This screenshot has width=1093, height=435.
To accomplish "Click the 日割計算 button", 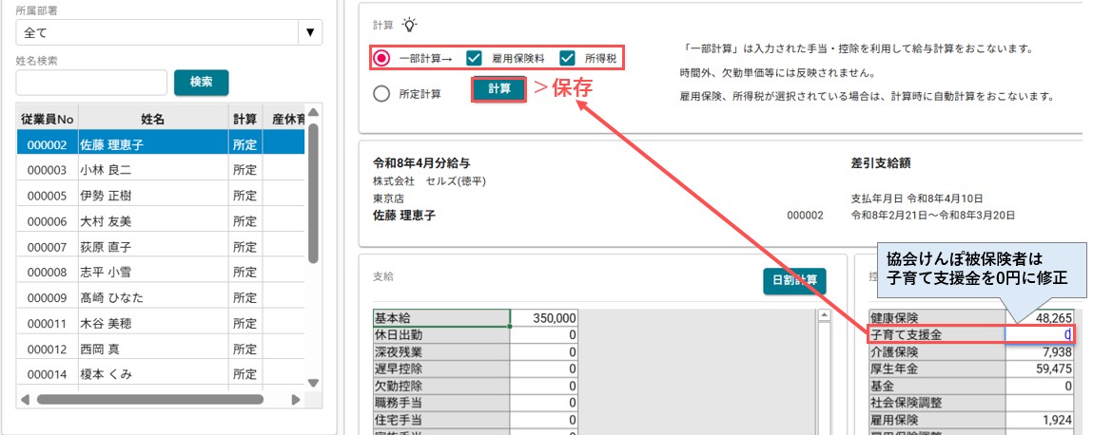I will [794, 281].
